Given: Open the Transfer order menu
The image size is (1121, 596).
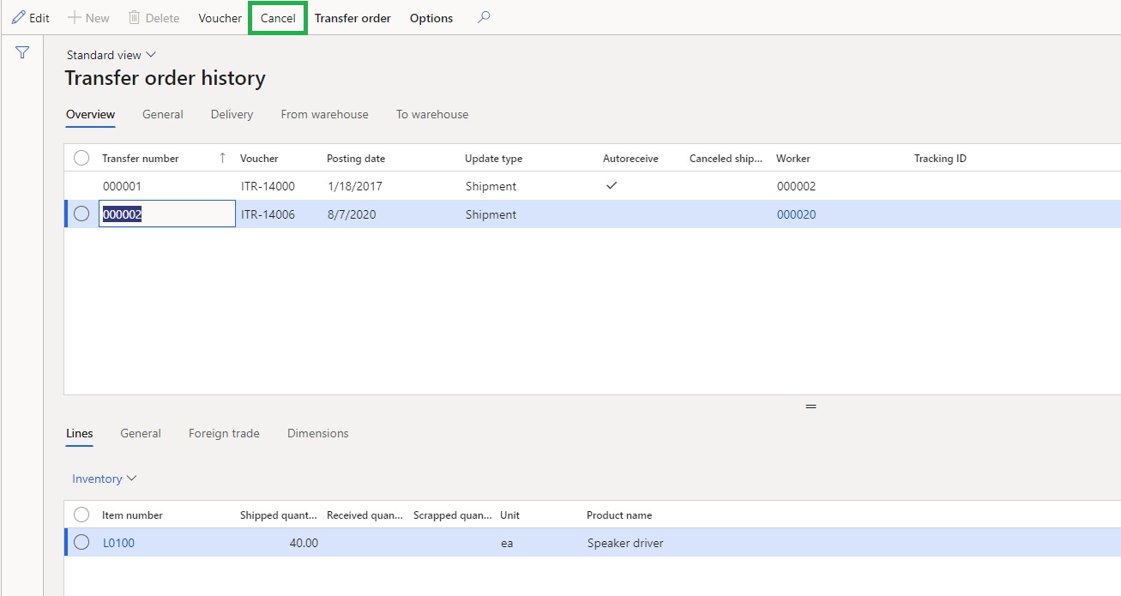Looking at the screenshot, I should [353, 18].
